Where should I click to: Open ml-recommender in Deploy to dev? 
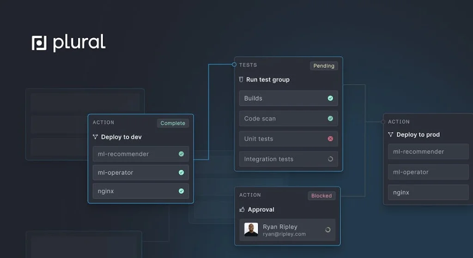point(141,154)
